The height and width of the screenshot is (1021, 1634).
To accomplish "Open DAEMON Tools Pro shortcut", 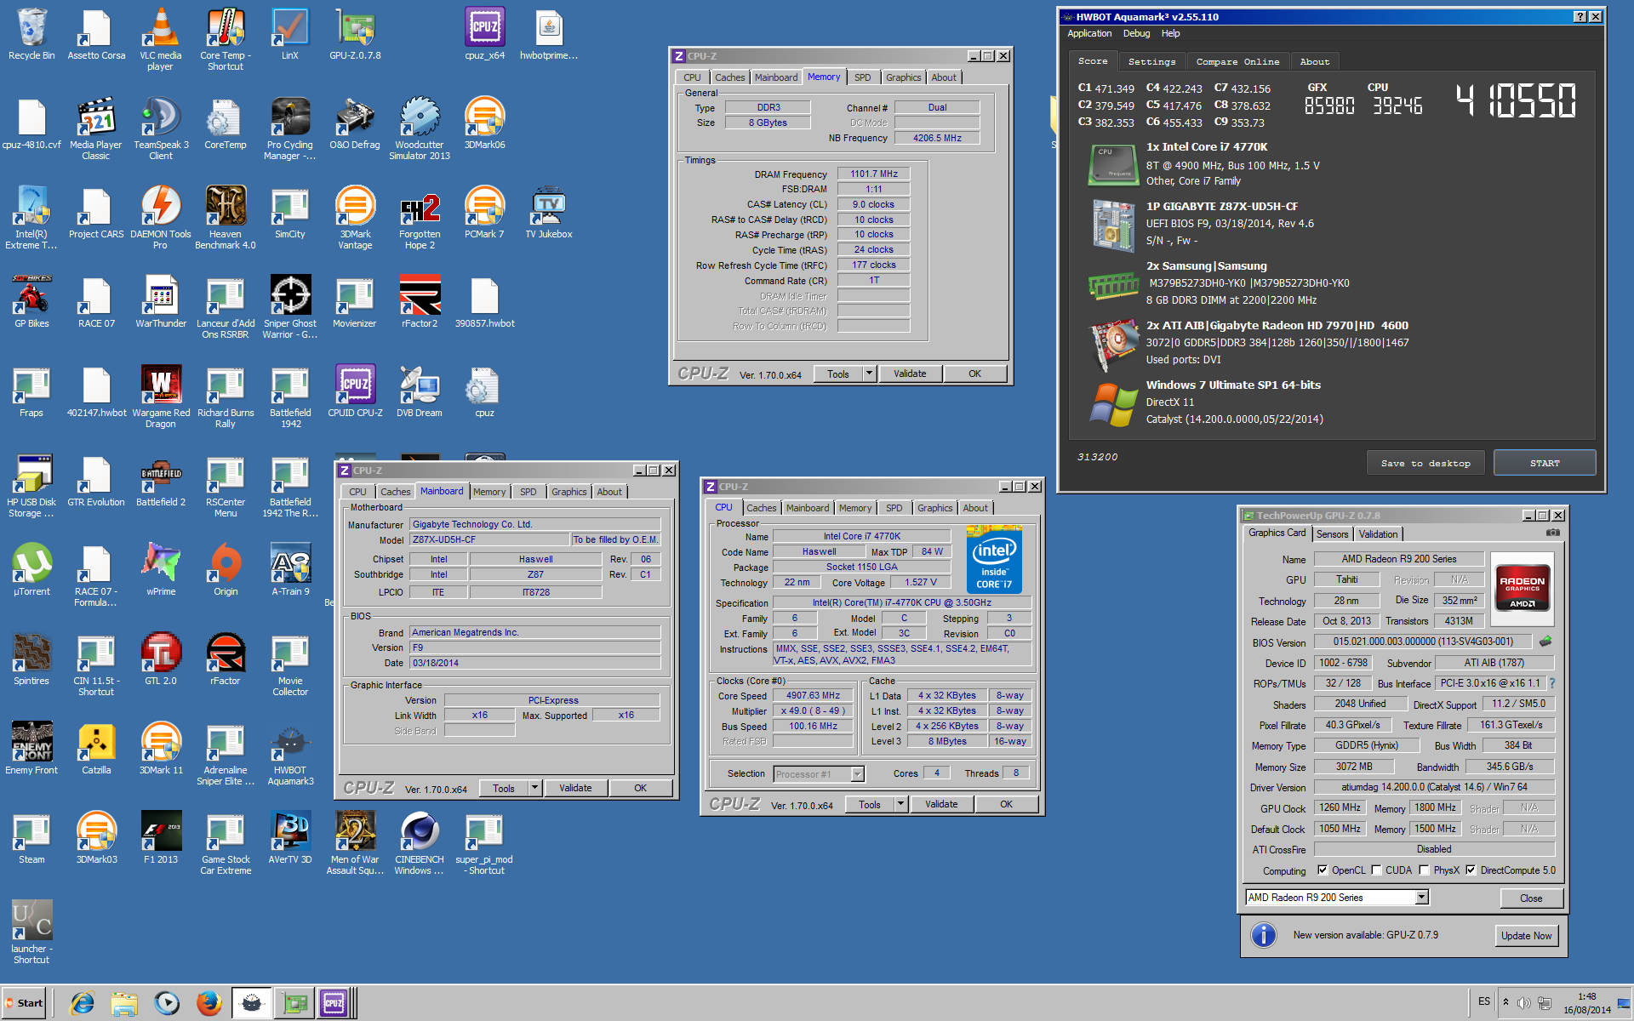I will point(161,218).
